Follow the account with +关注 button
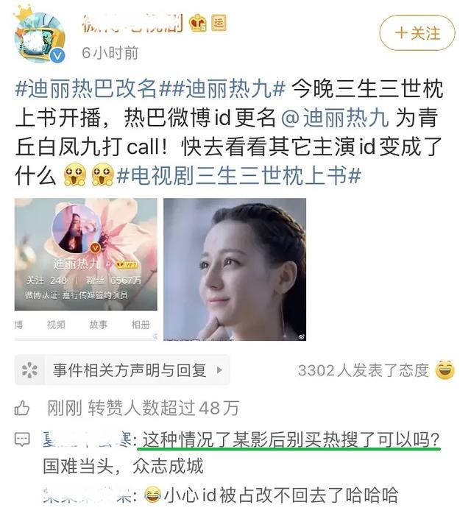471x516 pixels. (x=417, y=33)
